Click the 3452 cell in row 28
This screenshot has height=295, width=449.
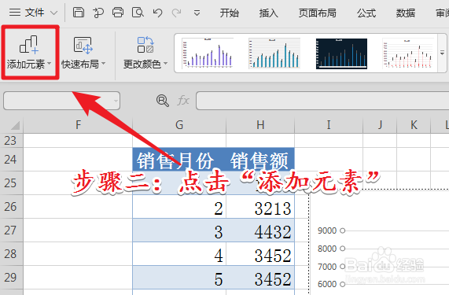260,254
